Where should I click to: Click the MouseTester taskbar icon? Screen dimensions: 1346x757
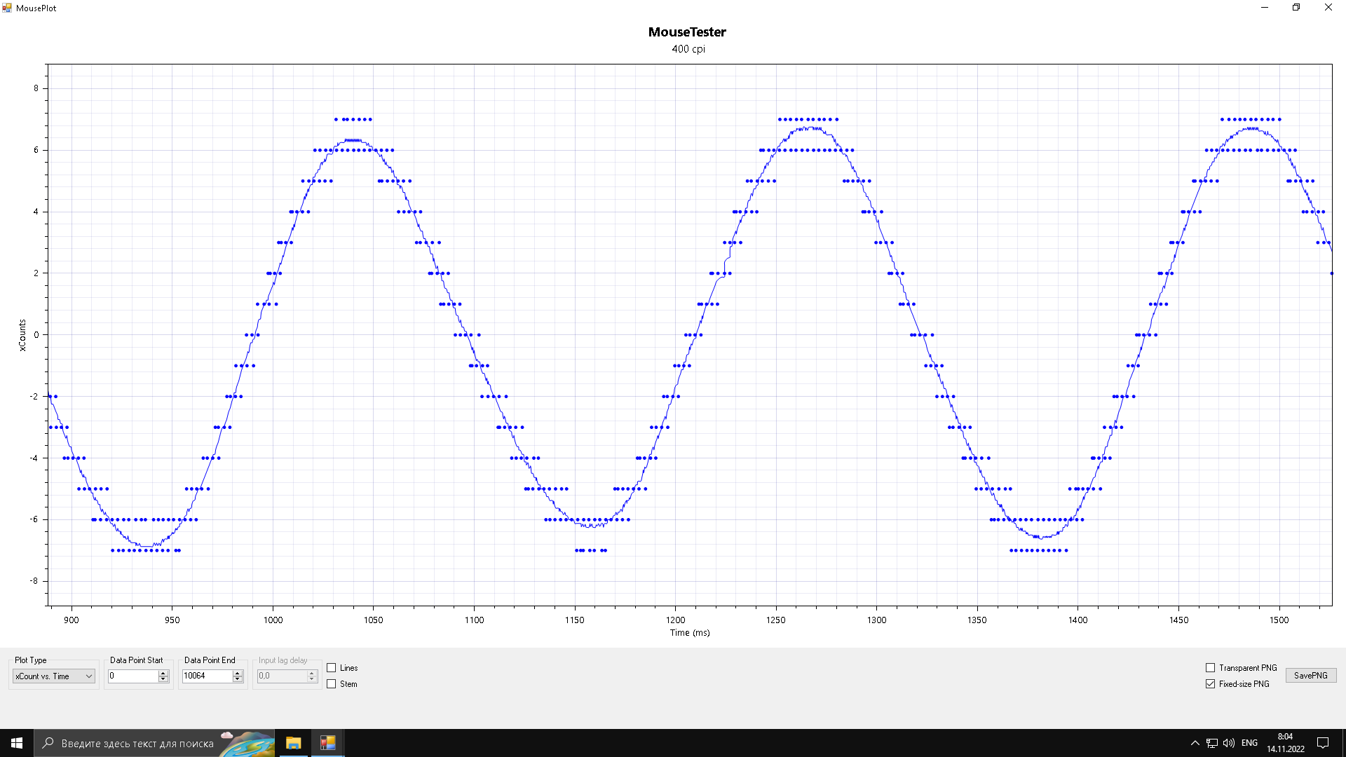[327, 743]
